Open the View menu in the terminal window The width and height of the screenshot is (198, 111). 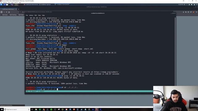click(x=39, y=15)
